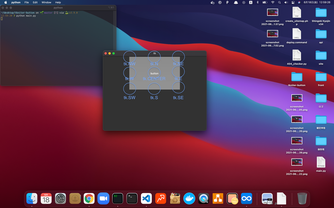Open System Preferences in the dock
This screenshot has width=334, height=208.
pyautogui.click(x=61, y=198)
